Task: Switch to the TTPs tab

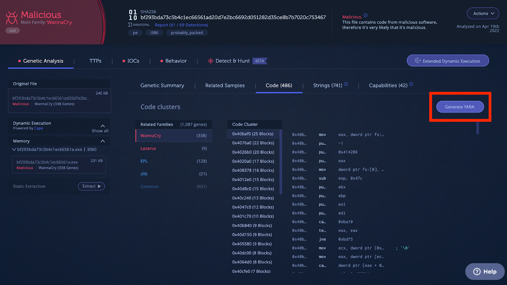Action: click(95, 61)
